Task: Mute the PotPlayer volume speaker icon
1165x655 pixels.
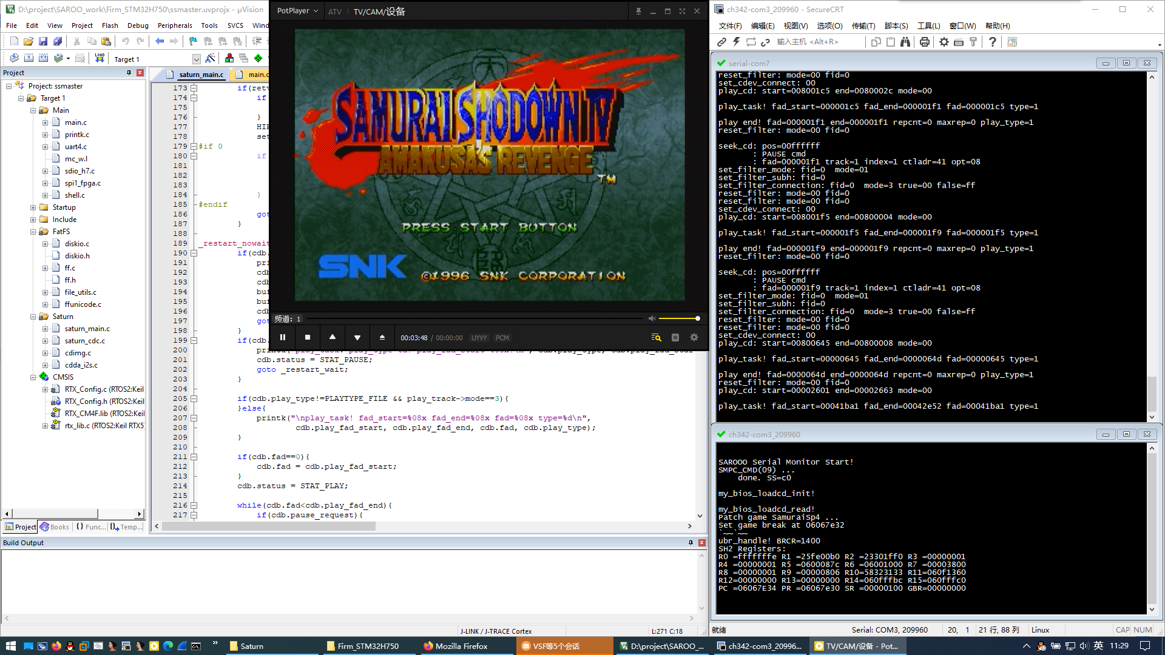Action: pos(652,318)
